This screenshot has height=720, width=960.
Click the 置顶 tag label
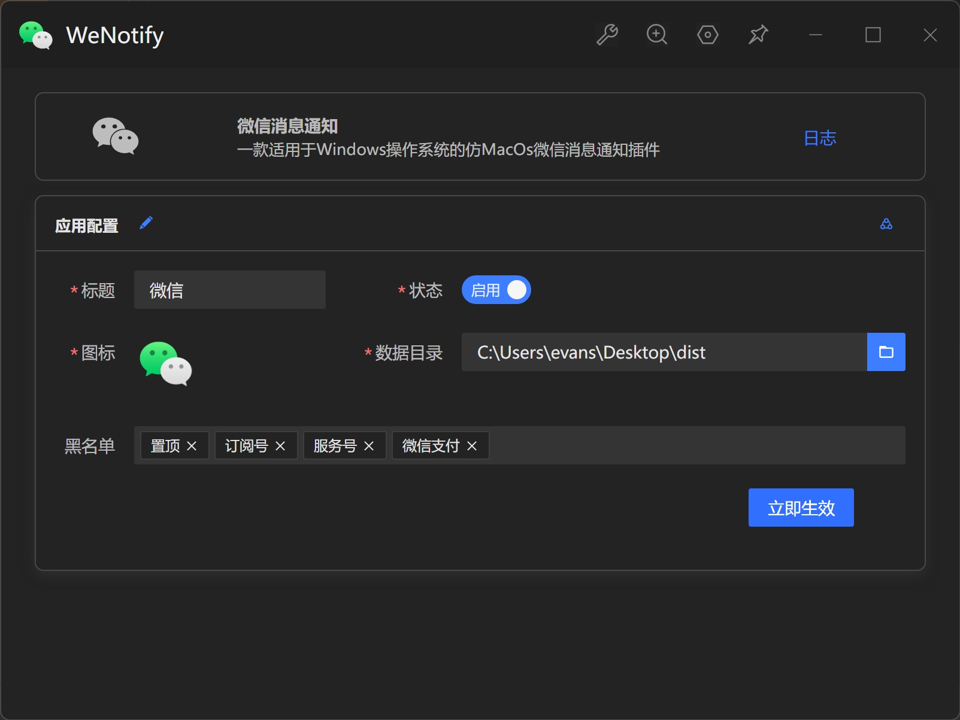(165, 446)
